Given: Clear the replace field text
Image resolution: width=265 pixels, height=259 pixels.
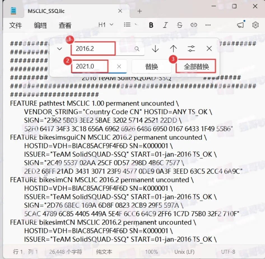Looking at the screenshot, I should 119,66.
